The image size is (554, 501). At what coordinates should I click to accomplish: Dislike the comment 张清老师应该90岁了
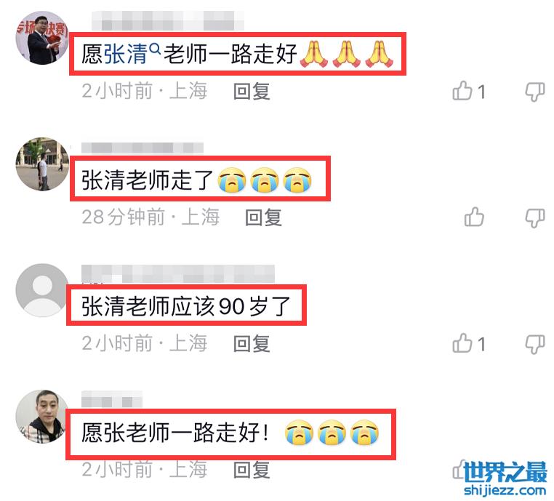tap(534, 344)
